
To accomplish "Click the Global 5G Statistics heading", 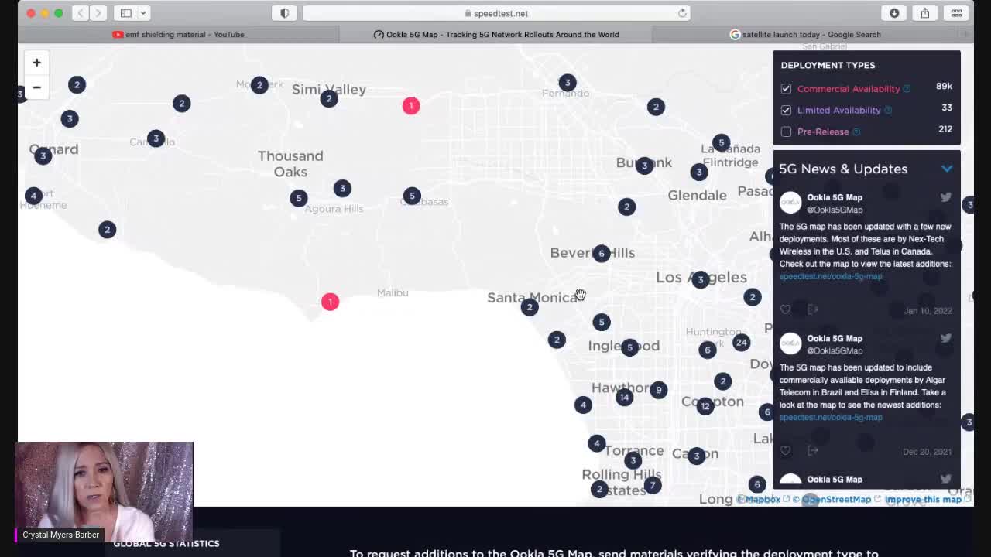I will 166,543.
